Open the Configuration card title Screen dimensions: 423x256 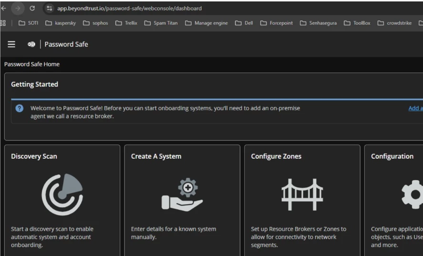(x=392, y=156)
